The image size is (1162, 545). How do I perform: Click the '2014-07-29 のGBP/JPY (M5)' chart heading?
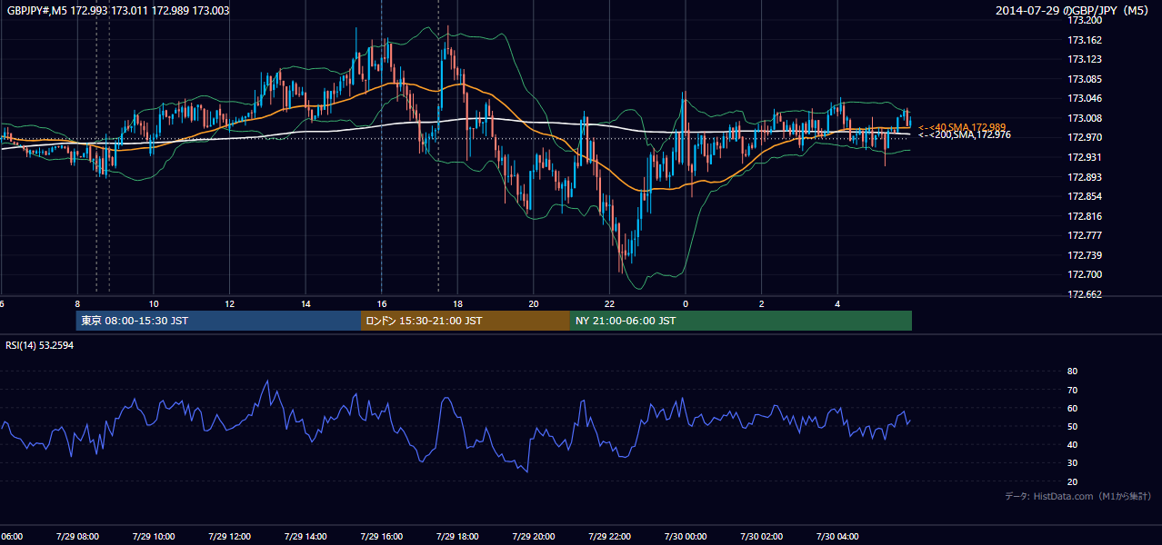click(1074, 11)
